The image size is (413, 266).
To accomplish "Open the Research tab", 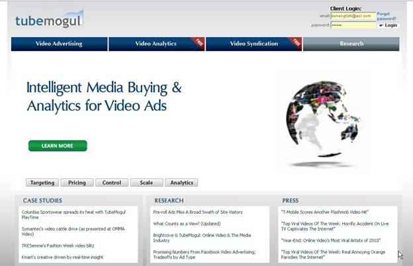I will (351, 44).
